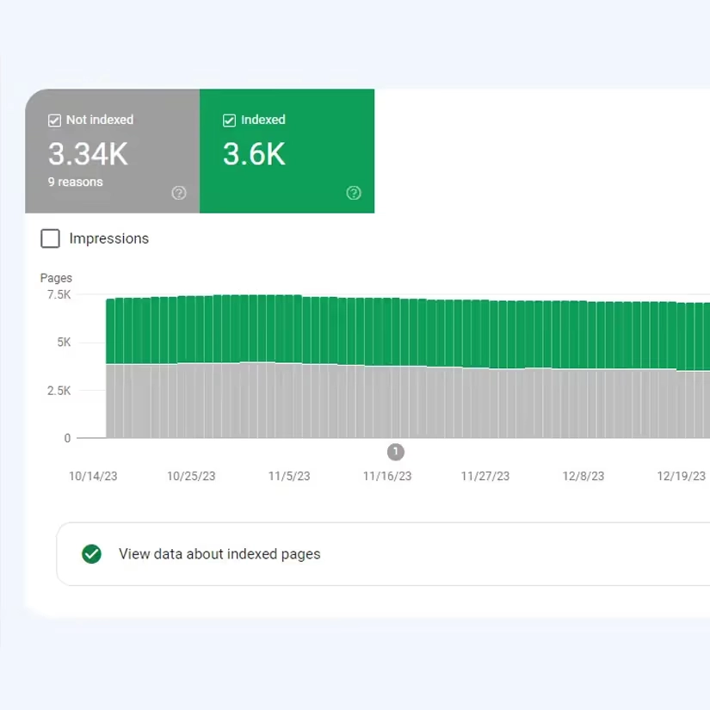Click the 12/8/23 date label
This screenshot has width=710, height=710.
[583, 477]
